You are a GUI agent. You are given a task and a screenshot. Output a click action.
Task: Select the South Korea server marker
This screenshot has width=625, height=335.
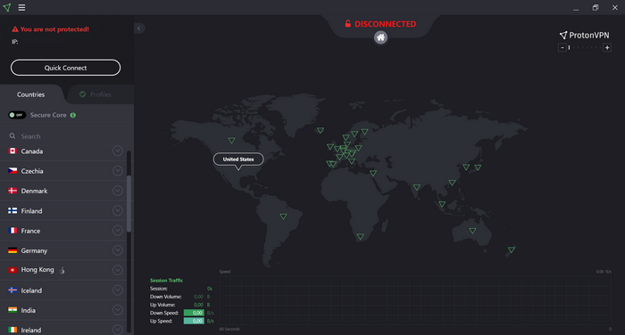point(466,167)
